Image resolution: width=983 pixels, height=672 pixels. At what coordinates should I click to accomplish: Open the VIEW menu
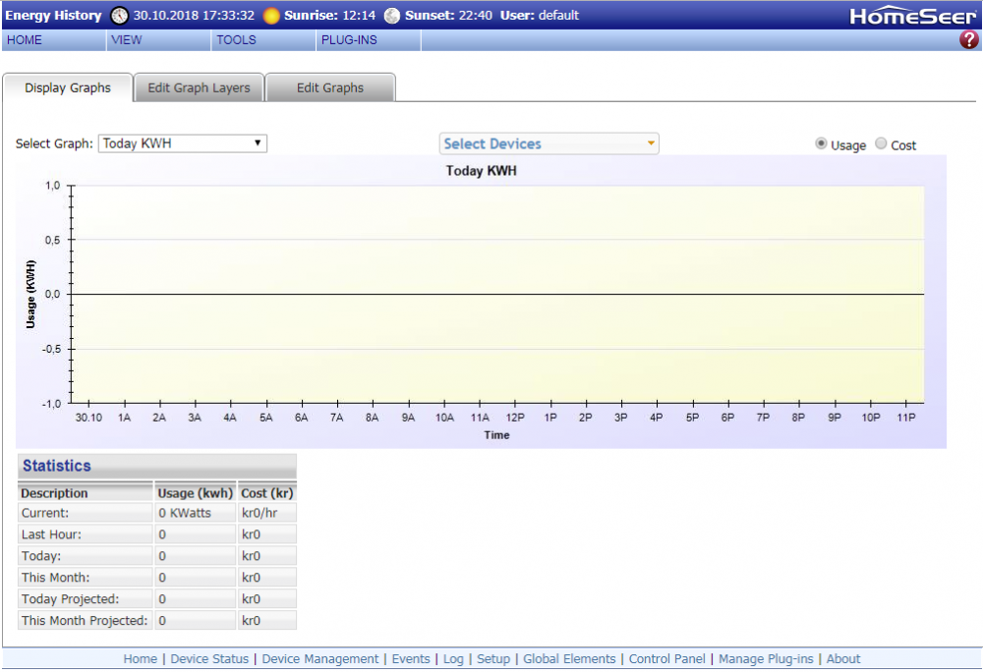127,40
